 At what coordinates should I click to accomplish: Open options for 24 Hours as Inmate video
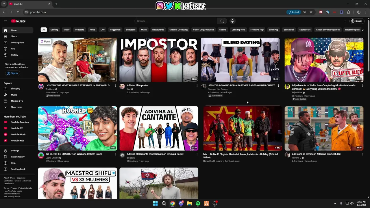click(362, 154)
